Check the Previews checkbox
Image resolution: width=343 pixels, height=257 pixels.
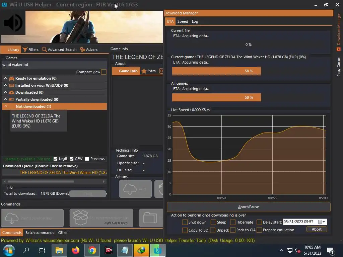point(87,159)
